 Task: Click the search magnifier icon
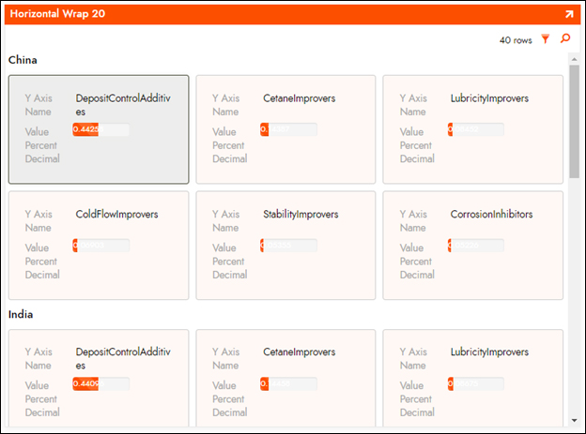tap(565, 39)
